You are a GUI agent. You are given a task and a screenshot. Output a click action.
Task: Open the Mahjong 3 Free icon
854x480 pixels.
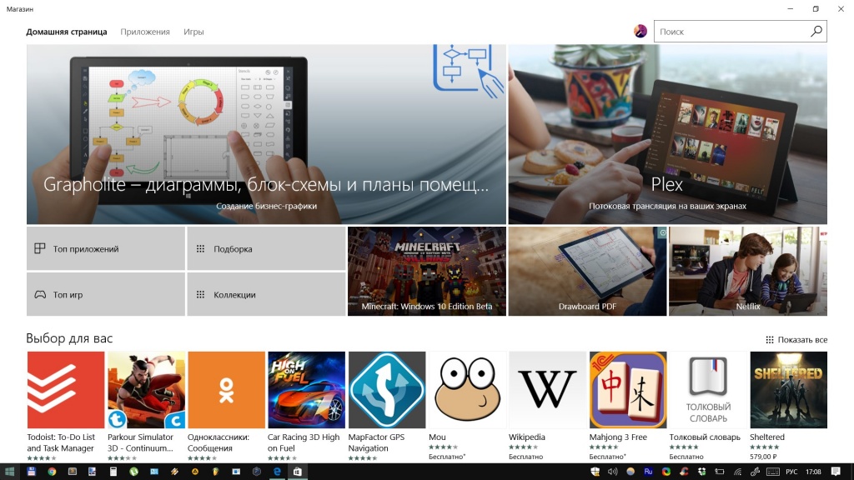(628, 390)
